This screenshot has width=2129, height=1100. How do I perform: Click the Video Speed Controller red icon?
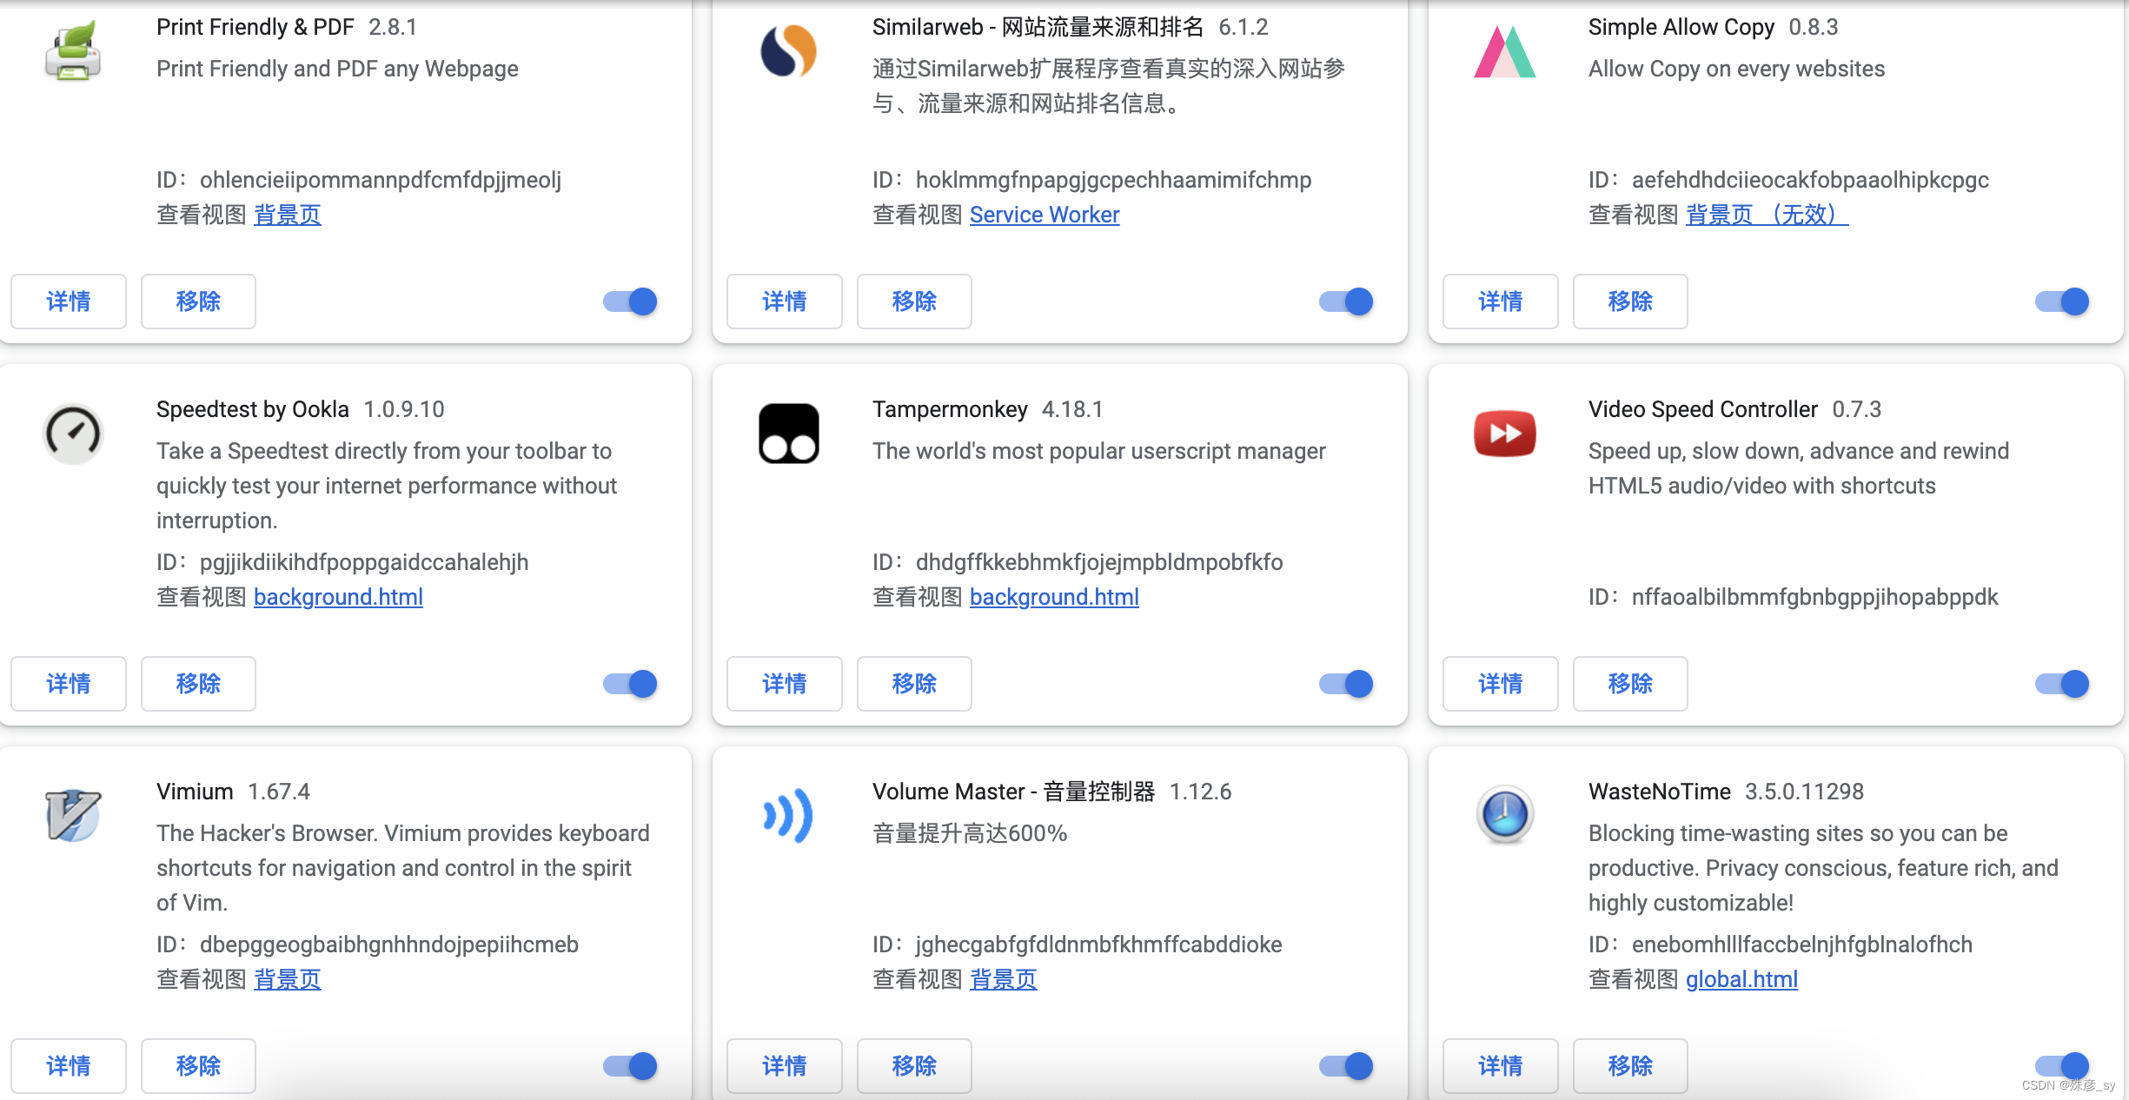click(x=1504, y=433)
